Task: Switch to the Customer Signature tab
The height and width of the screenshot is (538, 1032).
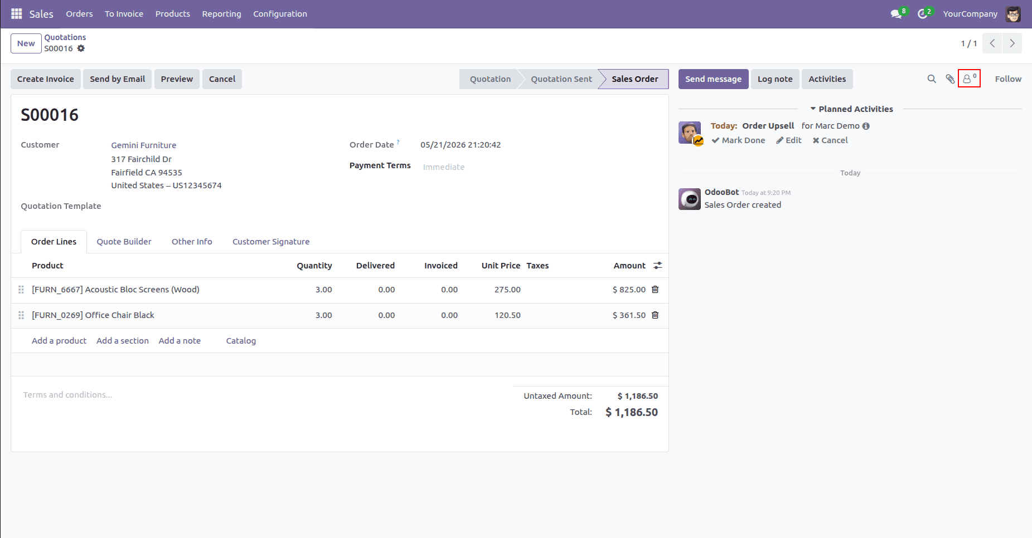Action: click(271, 242)
